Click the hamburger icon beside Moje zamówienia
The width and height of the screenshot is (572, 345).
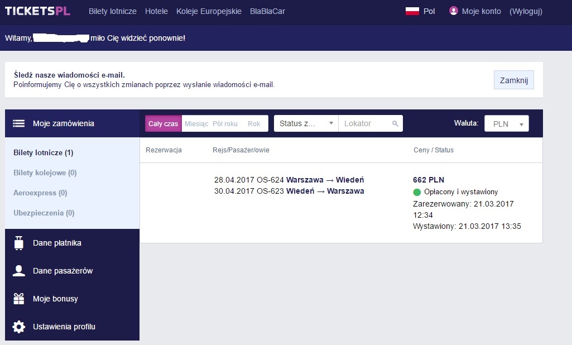[x=19, y=123]
